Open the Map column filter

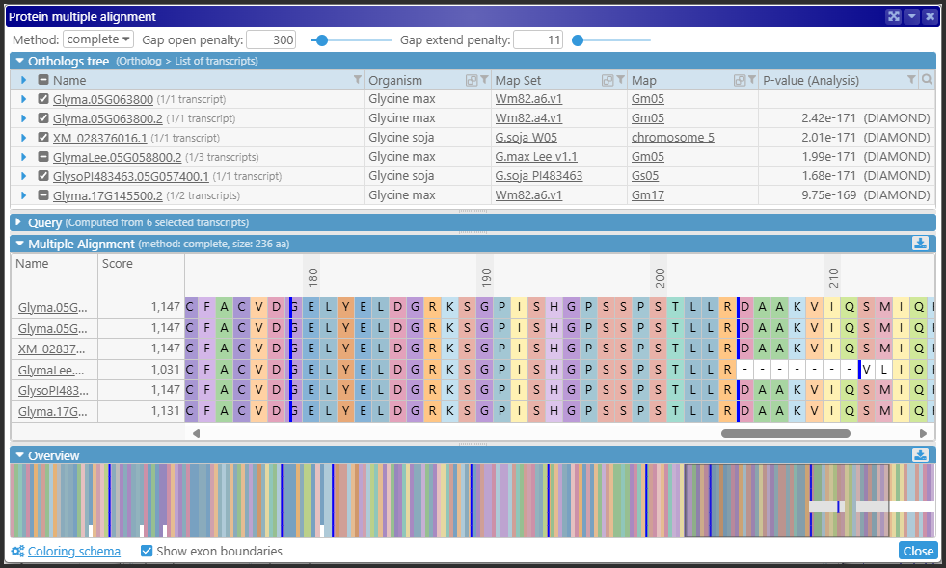(752, 80)
